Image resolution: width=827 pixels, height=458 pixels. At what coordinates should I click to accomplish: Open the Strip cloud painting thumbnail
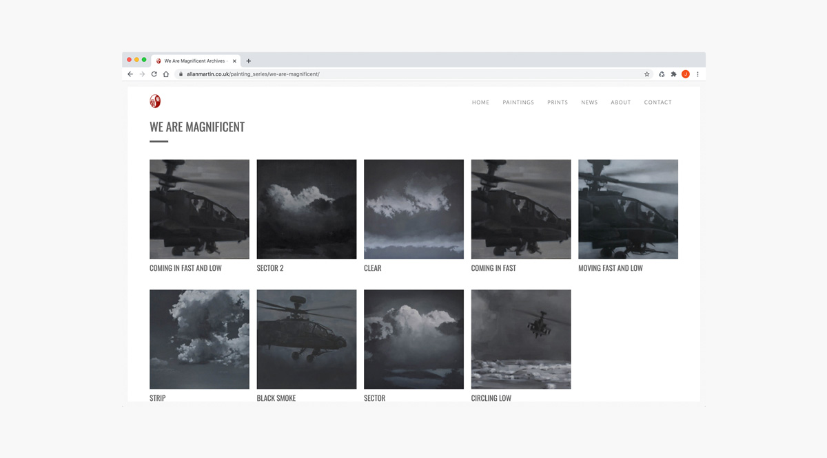[199, 339]
